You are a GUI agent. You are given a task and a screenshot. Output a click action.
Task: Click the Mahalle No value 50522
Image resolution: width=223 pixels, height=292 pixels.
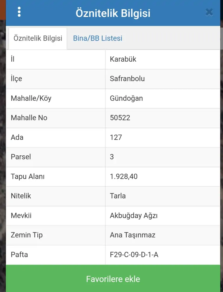tap(120, 118)
